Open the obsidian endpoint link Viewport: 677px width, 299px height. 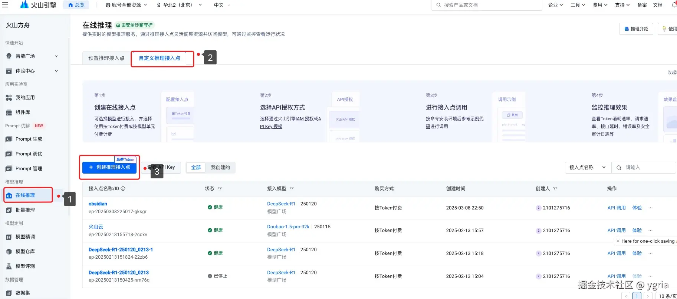click(x=98, y=204)
